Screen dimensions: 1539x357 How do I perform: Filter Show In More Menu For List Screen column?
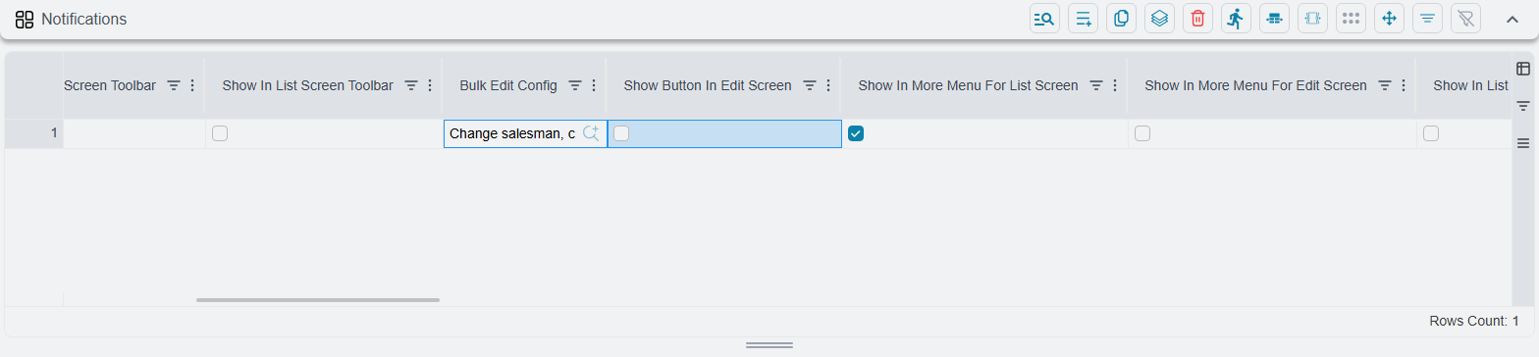[1096, 86]
